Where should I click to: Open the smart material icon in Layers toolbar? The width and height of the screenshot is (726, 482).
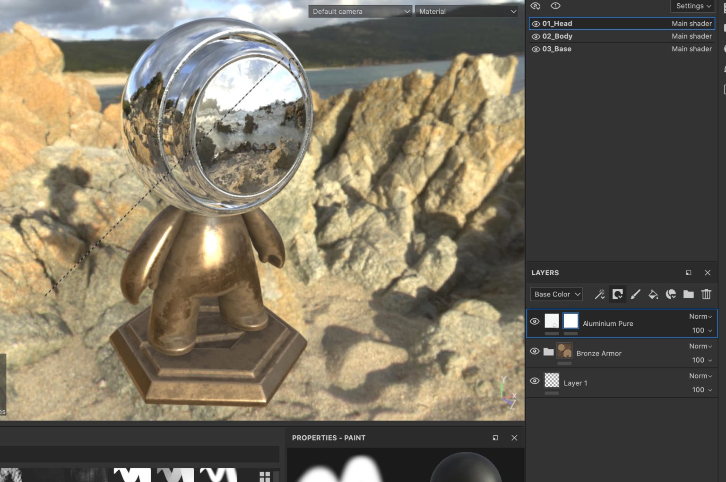671,295
